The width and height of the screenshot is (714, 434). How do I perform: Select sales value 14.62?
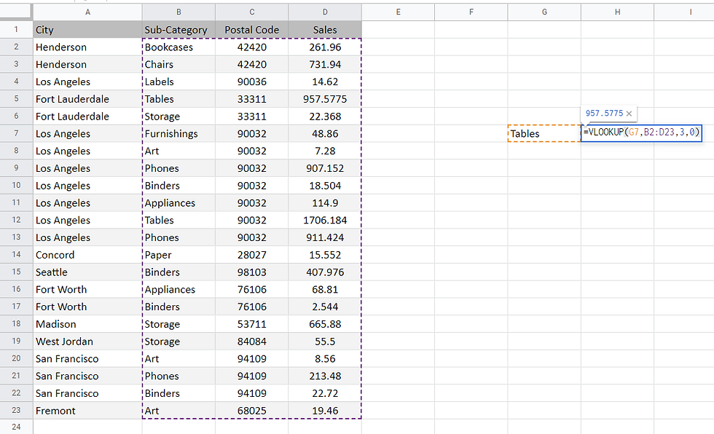[325, 82]
